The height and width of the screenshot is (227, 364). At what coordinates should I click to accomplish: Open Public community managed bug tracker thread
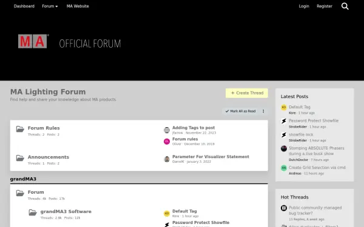[315, 210]
